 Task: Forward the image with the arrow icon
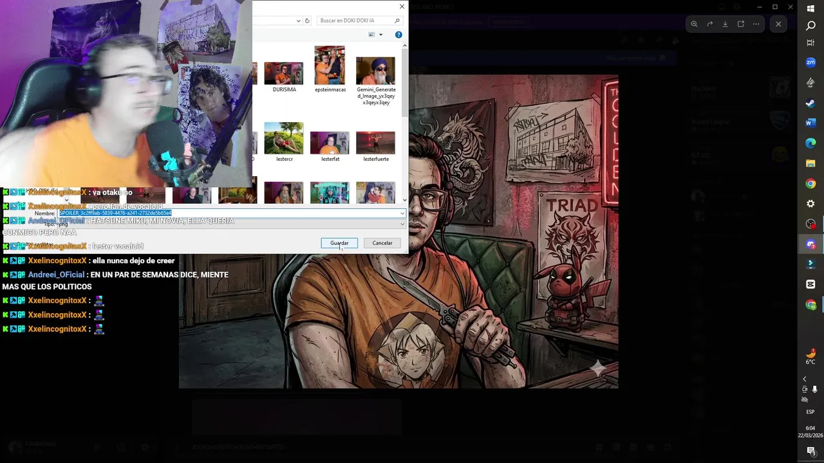709,24
